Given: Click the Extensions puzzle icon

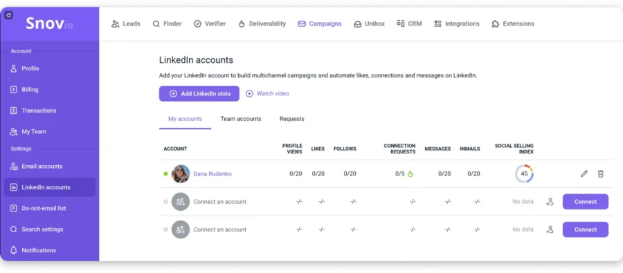Looking at the screenshot, I should click(496, 23).
